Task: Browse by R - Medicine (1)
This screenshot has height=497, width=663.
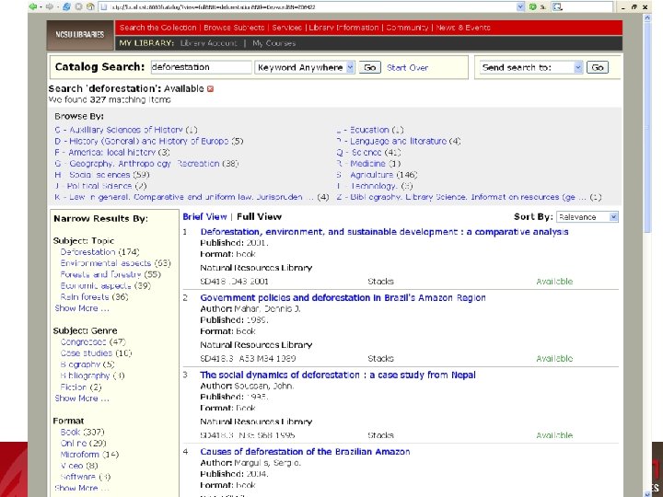Action: [x=368, y=164]
